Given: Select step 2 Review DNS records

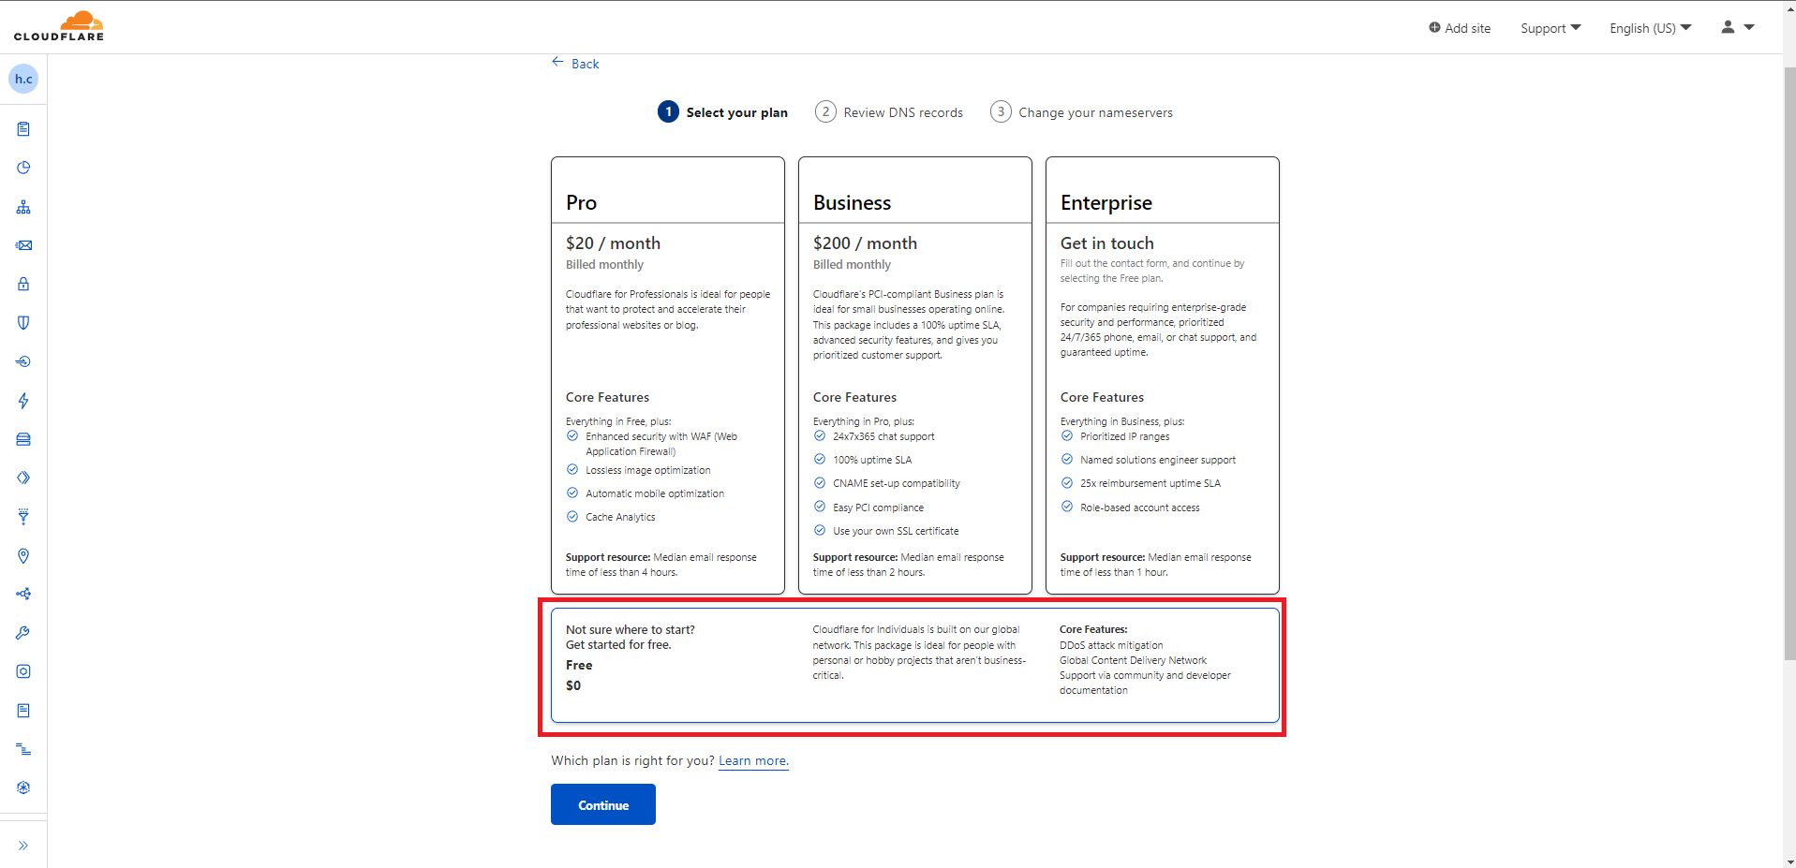Looking at the screenshot, I should 888,112.
